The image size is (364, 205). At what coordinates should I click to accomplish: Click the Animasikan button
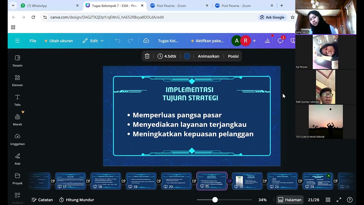click(208, 56)
